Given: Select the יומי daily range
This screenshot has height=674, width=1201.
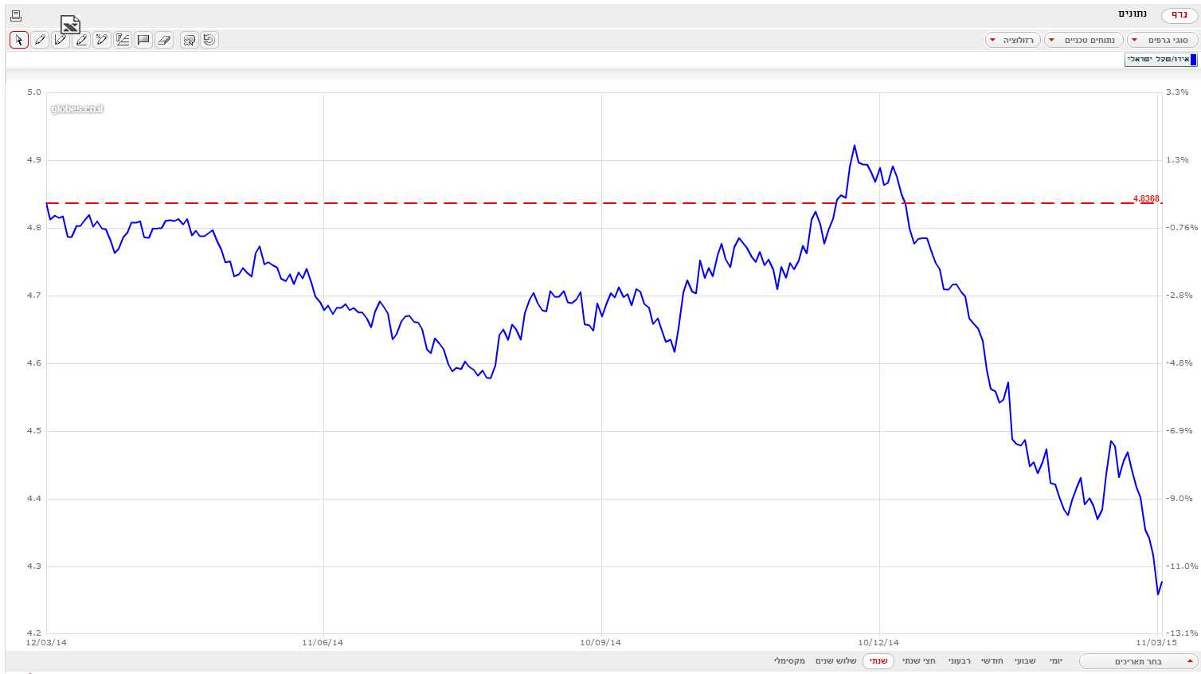Looking at the screenshot, I should pos(1055,661).
